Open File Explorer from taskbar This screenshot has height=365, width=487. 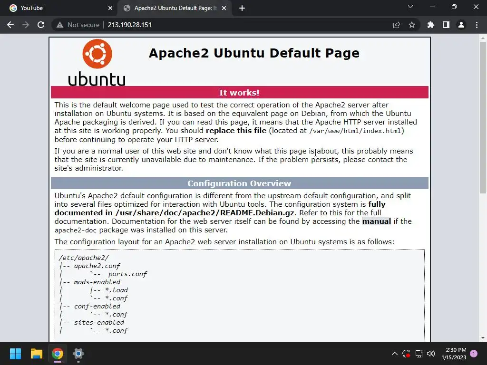click(36, 354)
